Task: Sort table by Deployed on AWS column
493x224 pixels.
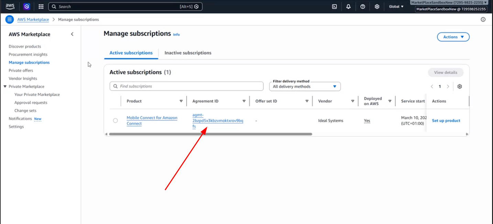Action: 390,101
